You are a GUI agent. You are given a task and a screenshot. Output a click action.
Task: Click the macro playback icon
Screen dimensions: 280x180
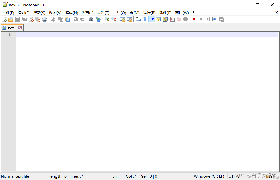[x=208, y=19]
